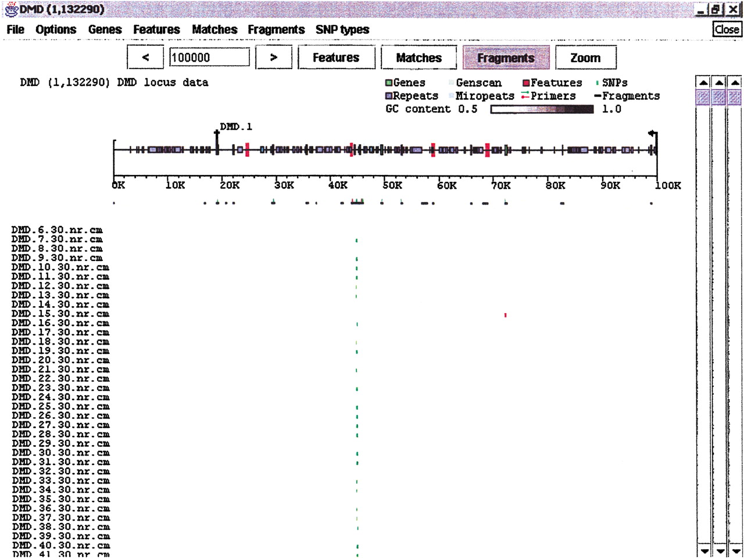Click the down arrow of last scrollbar
This screenshot has width=744, height=559.
[735, 550]
